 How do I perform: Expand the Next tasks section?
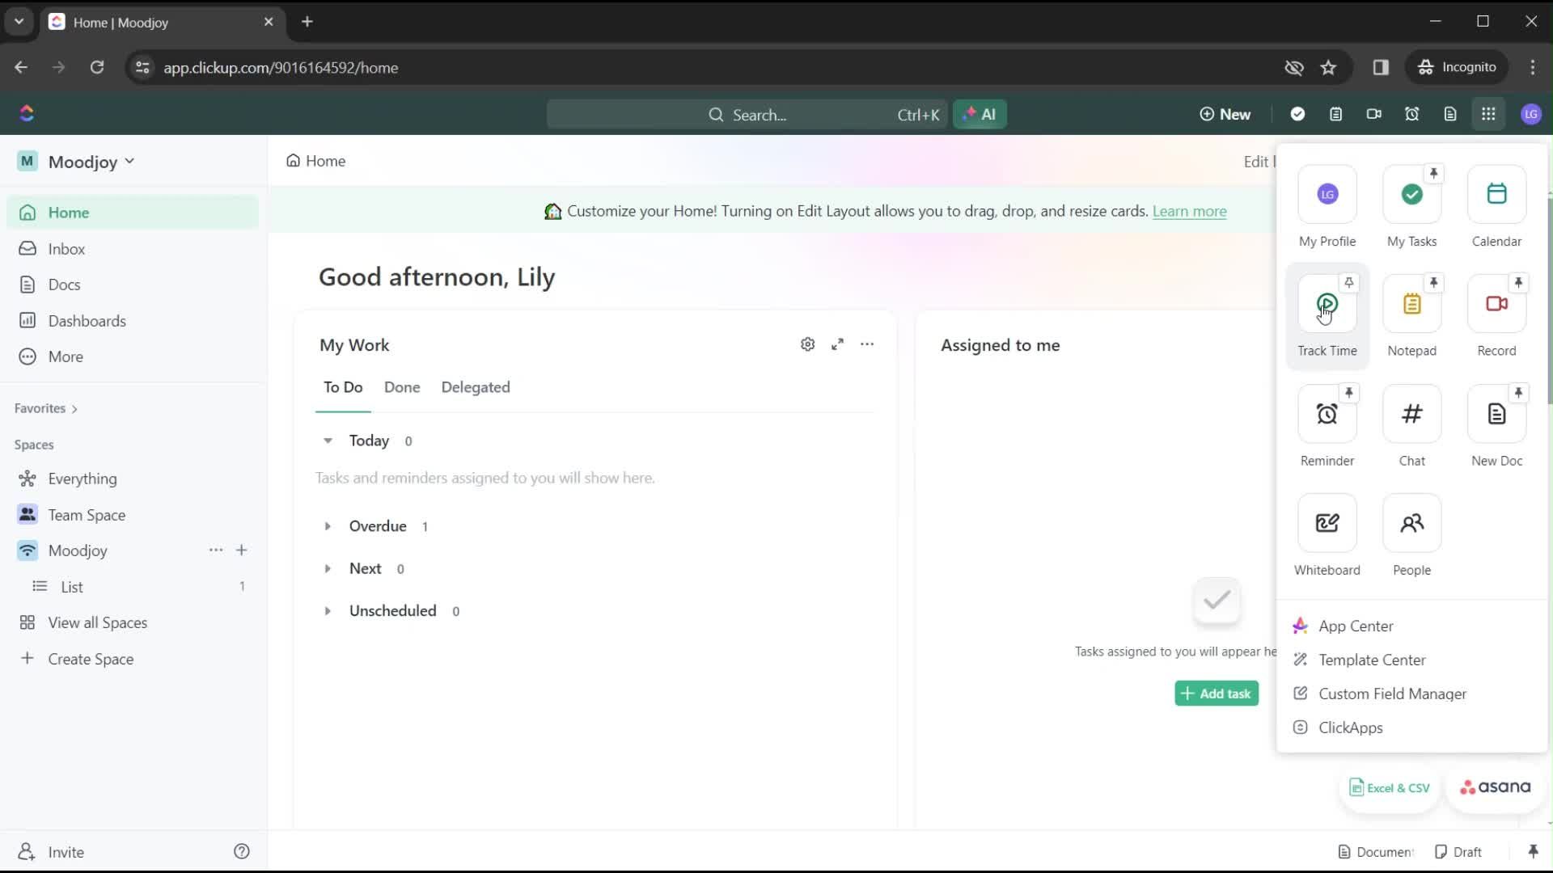tap(329, 568)
